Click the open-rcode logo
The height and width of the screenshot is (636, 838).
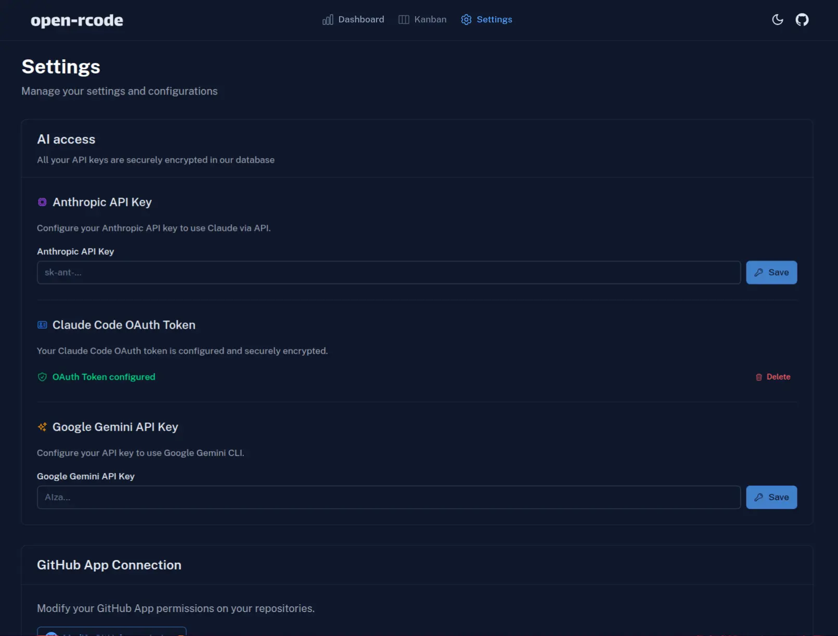[x=77, y=20]
